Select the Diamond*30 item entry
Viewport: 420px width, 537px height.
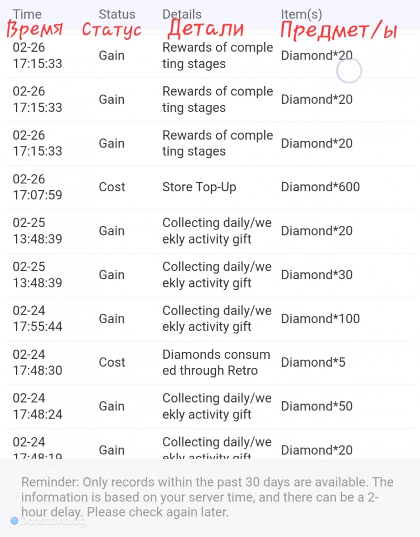coord(317,275)
